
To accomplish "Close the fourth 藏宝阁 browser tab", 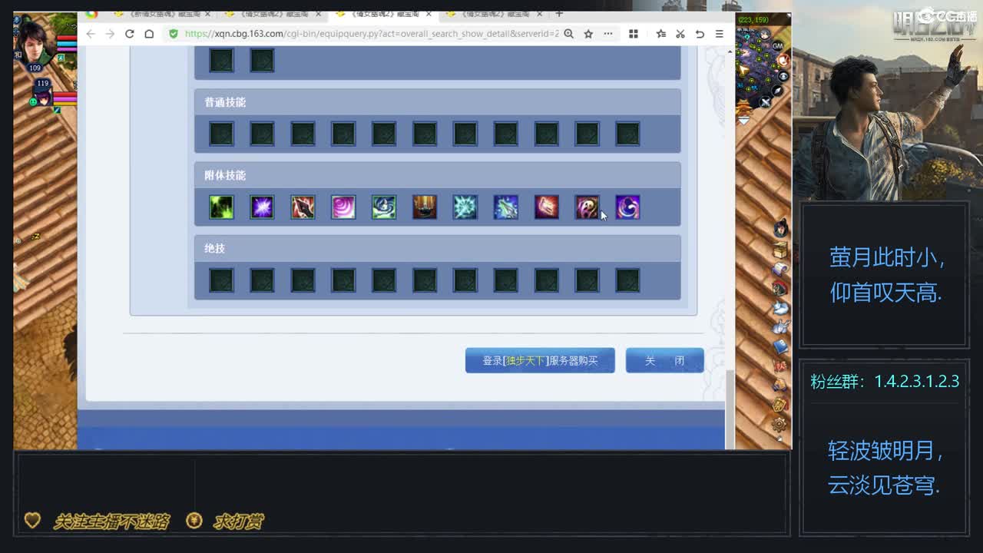I will click(539, 14).
